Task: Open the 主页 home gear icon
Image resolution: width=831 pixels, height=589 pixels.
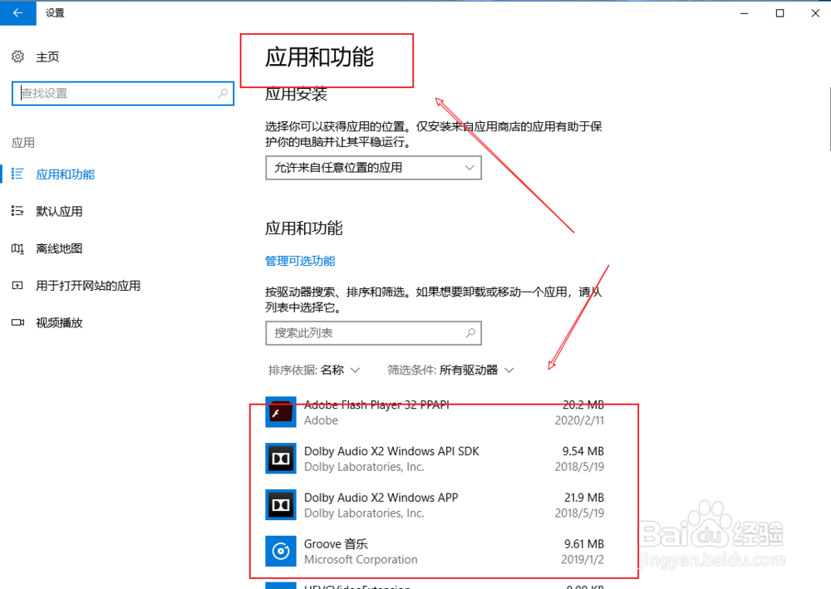Action: (x=17, y=56)
